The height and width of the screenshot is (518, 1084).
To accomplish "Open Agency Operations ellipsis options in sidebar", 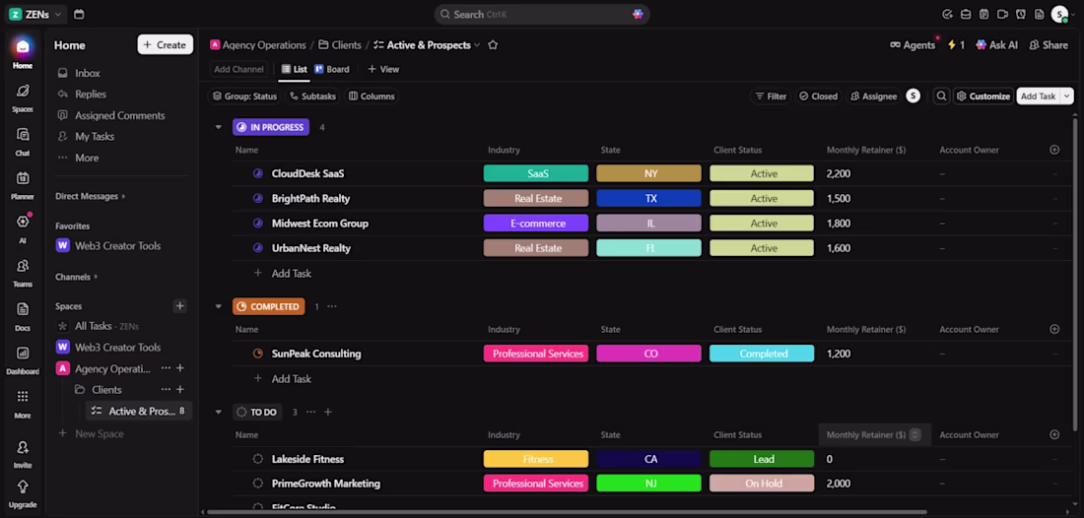I will 166,368.
